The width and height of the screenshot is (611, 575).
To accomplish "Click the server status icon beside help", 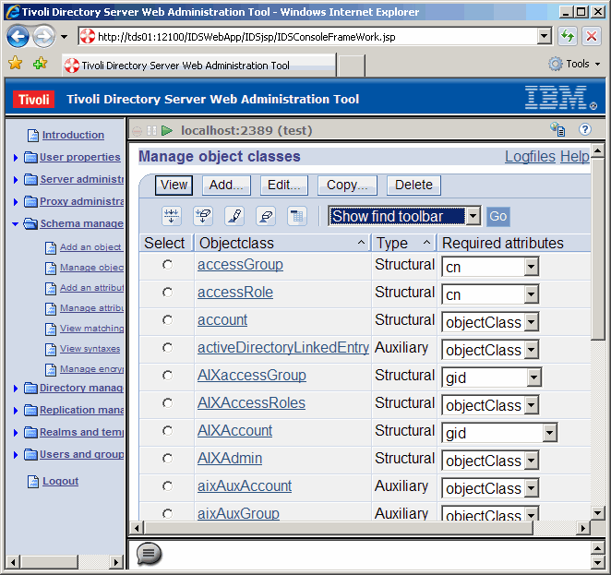I will [x=557, y=130].
